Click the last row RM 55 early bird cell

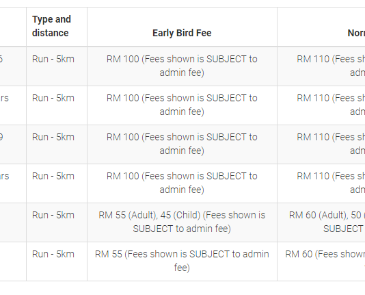182,261
